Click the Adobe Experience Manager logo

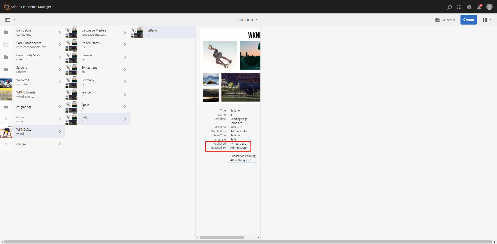(x=7, y=7)
